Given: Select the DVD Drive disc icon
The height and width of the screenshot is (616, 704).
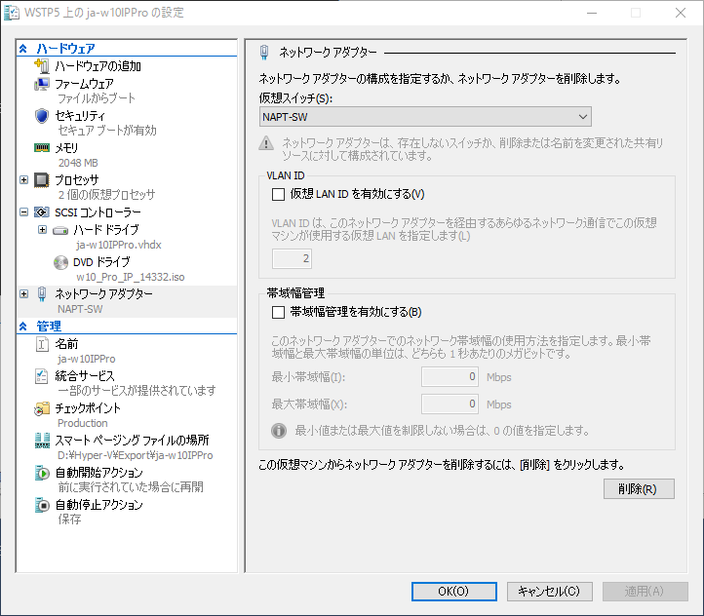Looking at the screenshot, I should pyautogui.click(x=60, y=262).
